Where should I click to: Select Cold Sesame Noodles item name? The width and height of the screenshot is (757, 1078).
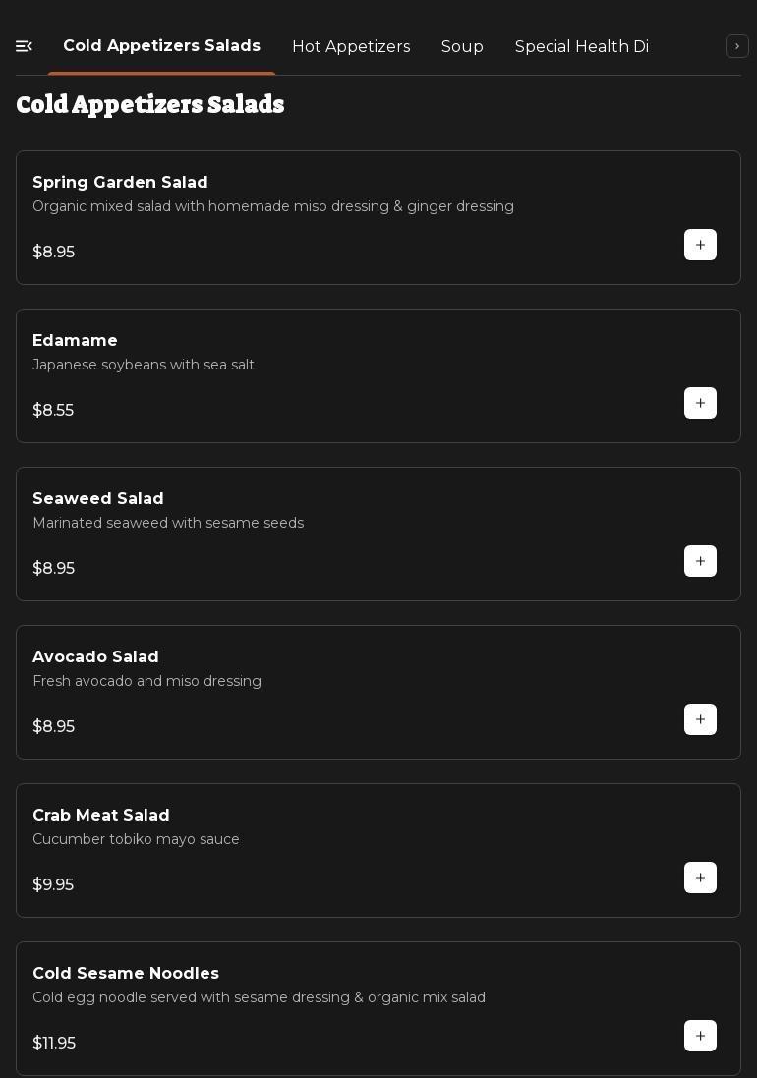(x=126, y=974)
